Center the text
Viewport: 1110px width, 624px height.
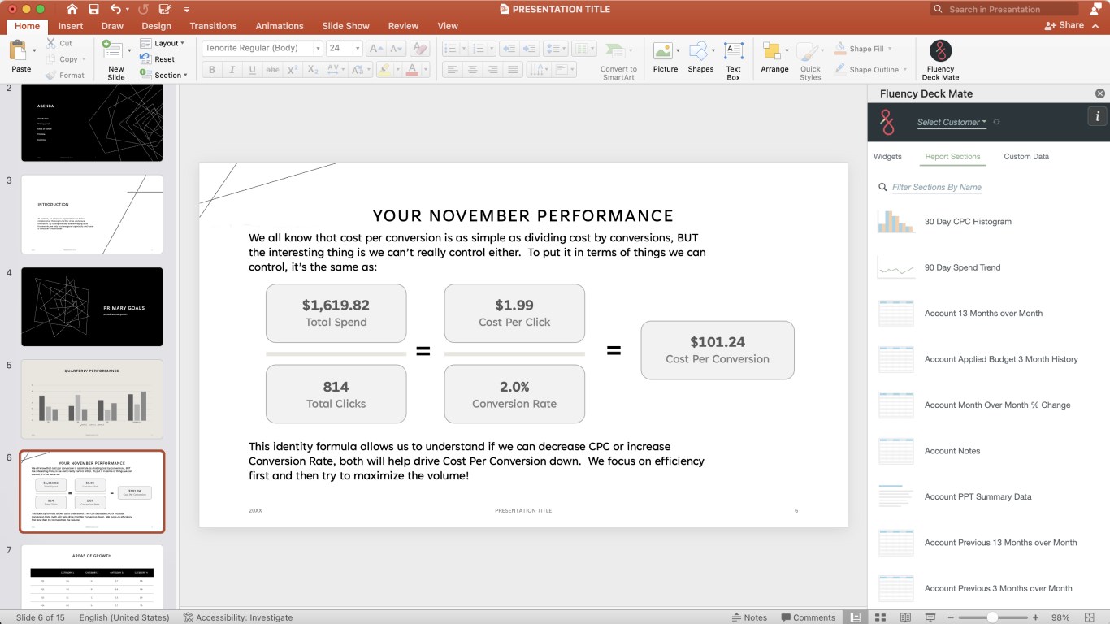(x=472, y=70)
